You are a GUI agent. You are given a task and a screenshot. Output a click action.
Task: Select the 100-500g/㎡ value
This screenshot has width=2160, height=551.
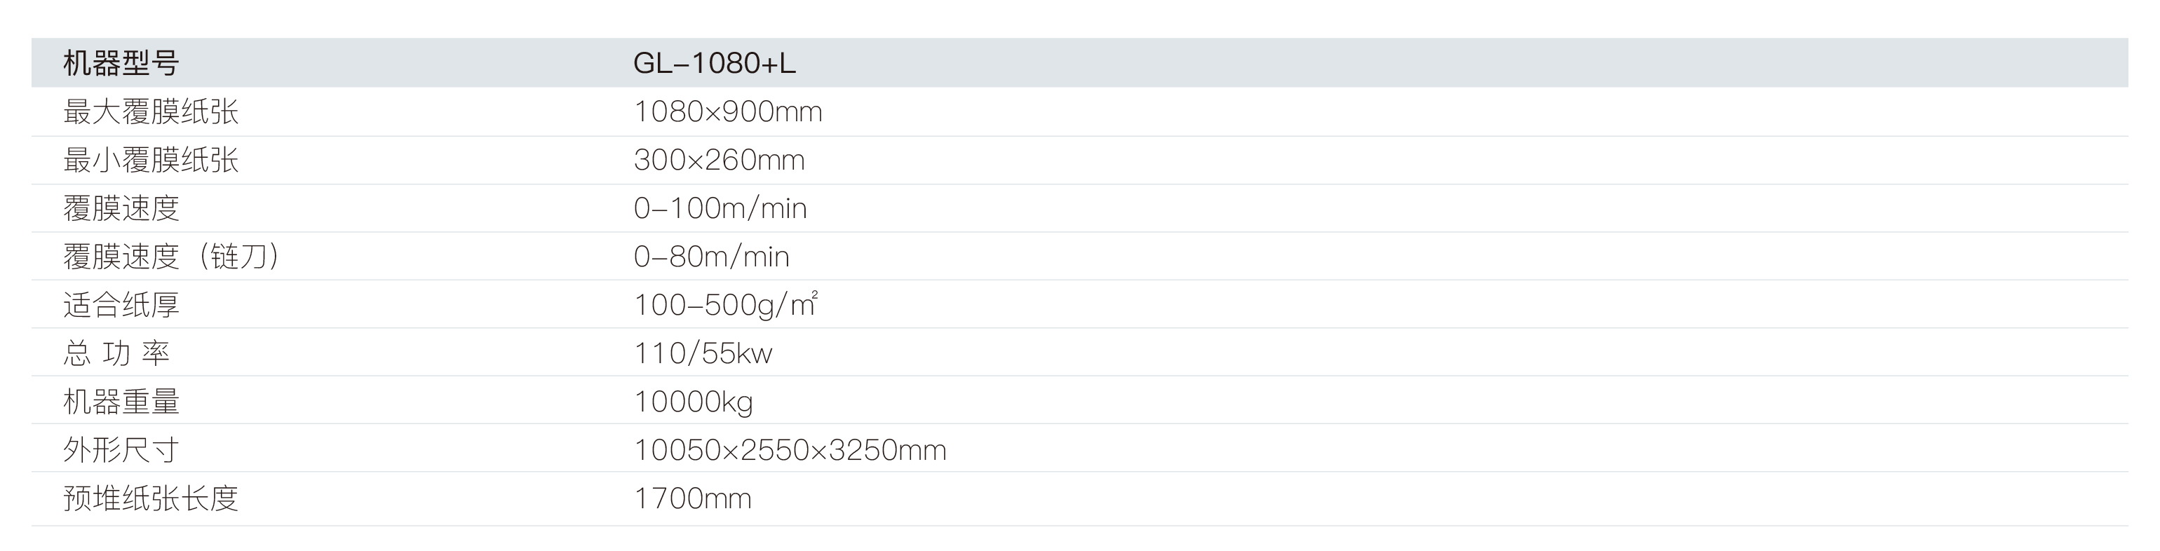[725, 305]
